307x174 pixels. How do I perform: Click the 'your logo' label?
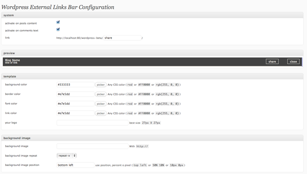tap(11, 123)
